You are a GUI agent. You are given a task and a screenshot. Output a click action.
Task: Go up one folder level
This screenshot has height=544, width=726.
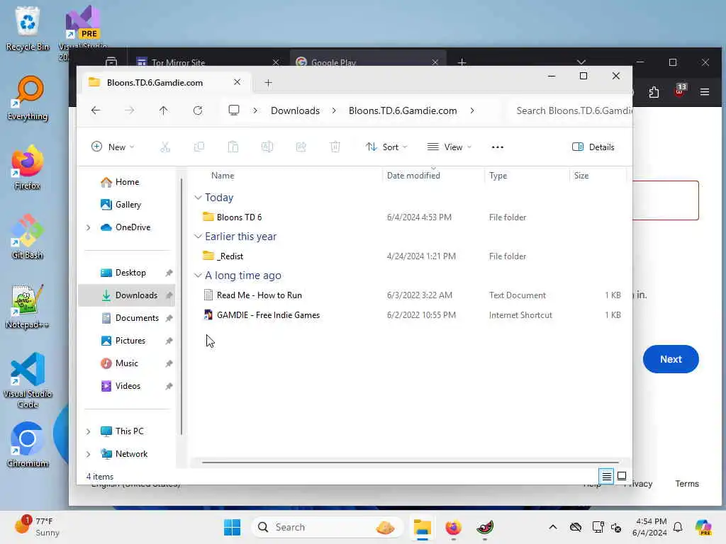click(x=164, y=110)
